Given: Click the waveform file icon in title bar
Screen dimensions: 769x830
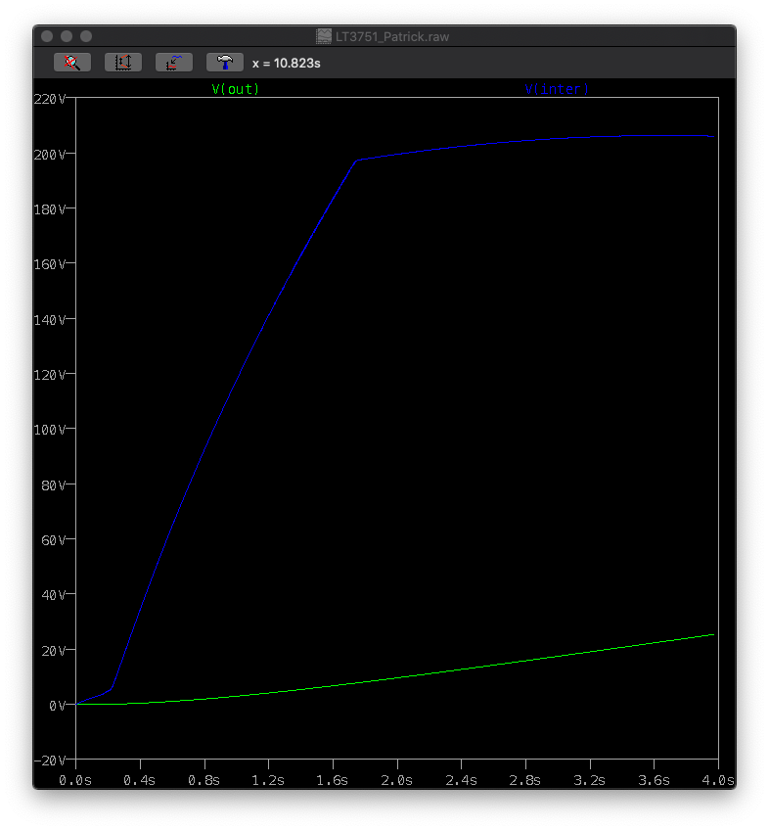Looking at the screenshot, I should pos(324,36).
